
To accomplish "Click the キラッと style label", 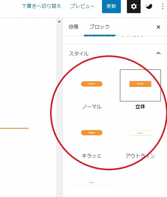I will [x=91, y=156].
